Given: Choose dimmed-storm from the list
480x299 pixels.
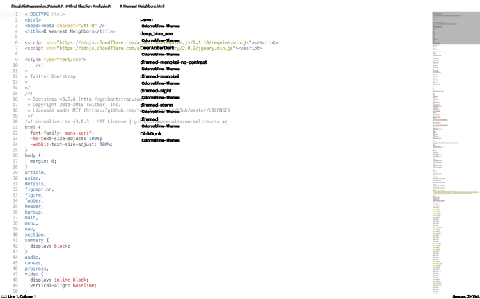Looking at the screenshot, I should coord(157,105).
